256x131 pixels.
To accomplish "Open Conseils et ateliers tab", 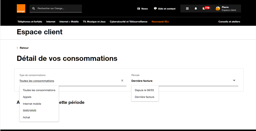I will click(229, 22).
